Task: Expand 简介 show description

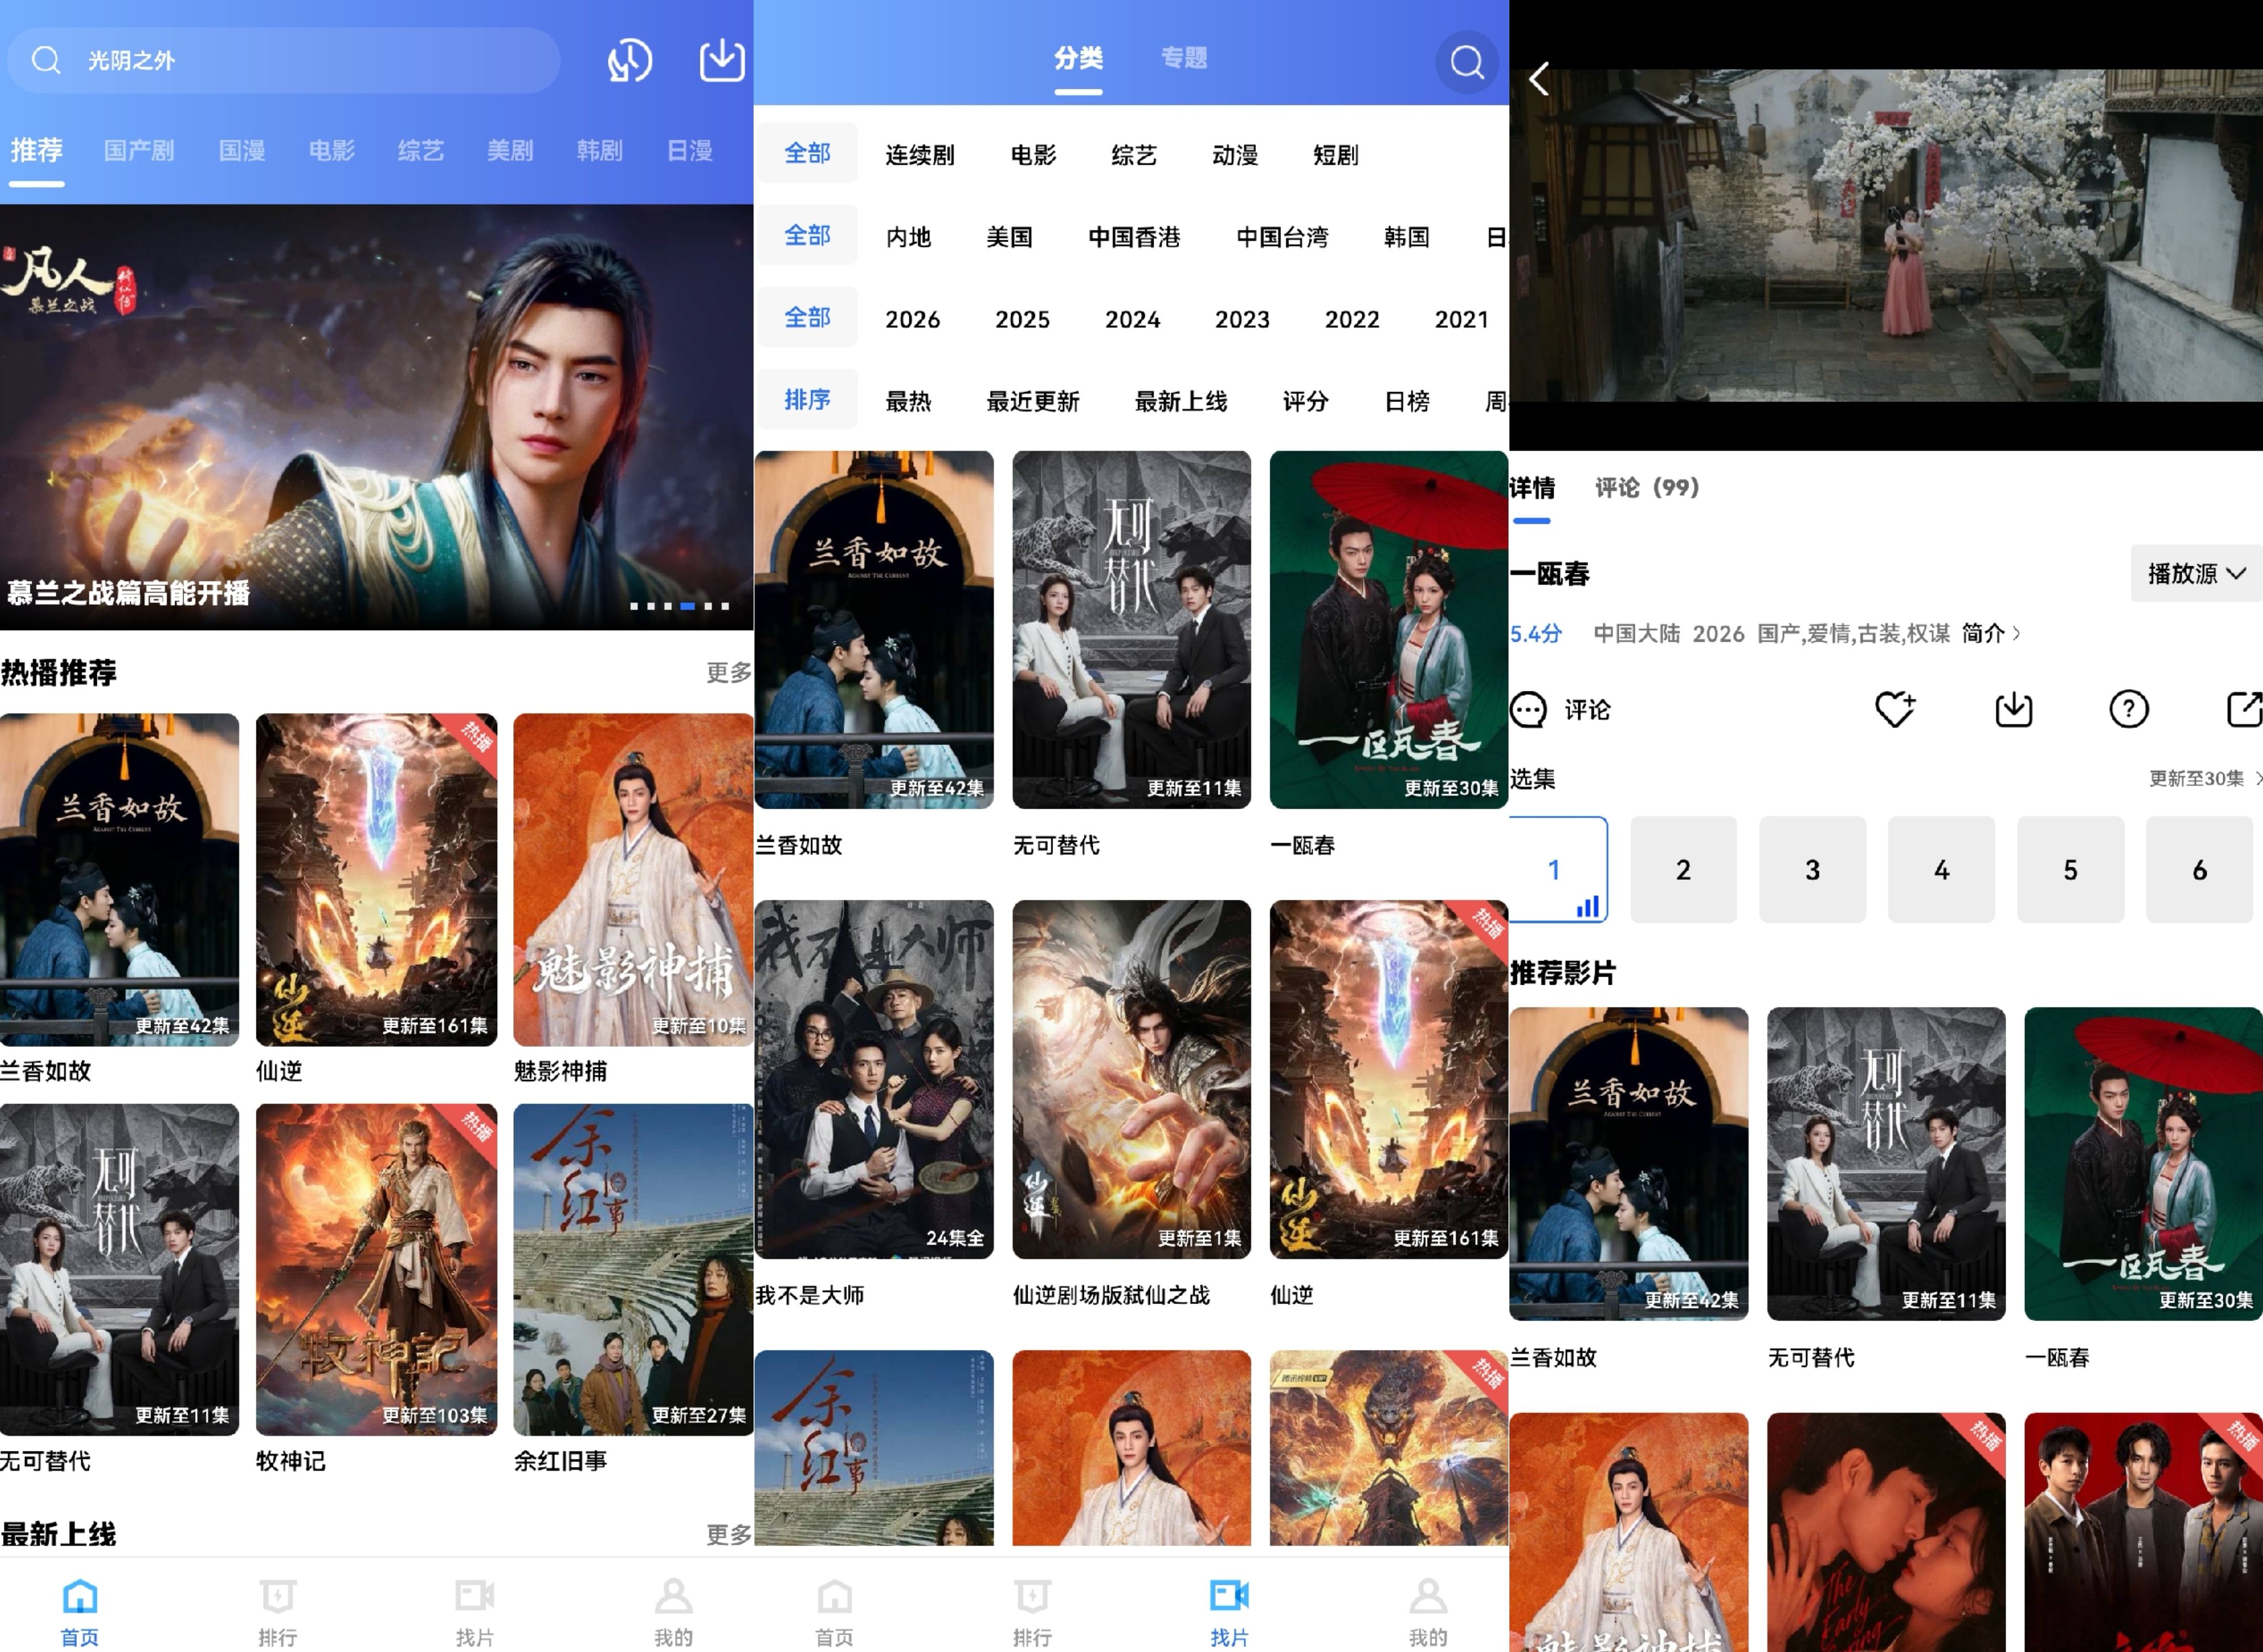Action: pos(1990,633)
